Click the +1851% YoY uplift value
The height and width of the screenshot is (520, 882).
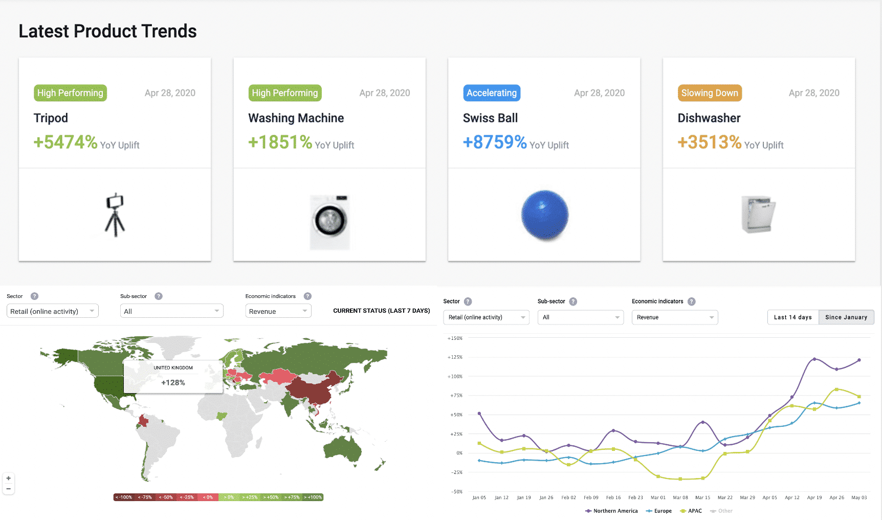[280, 142]
